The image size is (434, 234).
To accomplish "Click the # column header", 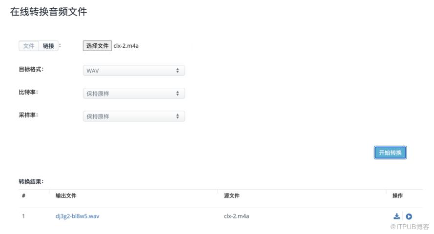I will click(23, 195).
